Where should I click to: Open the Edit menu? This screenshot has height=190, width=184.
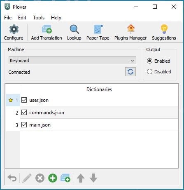coord(22,18)
